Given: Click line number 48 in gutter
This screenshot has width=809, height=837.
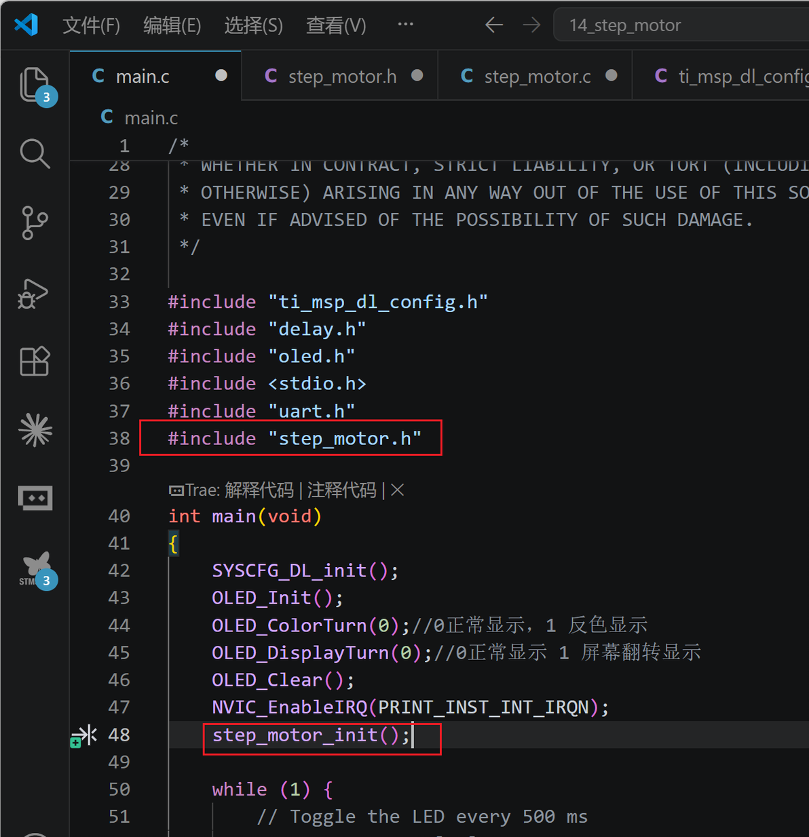Looking at the screenshot, I should click(x=119, y=735).
